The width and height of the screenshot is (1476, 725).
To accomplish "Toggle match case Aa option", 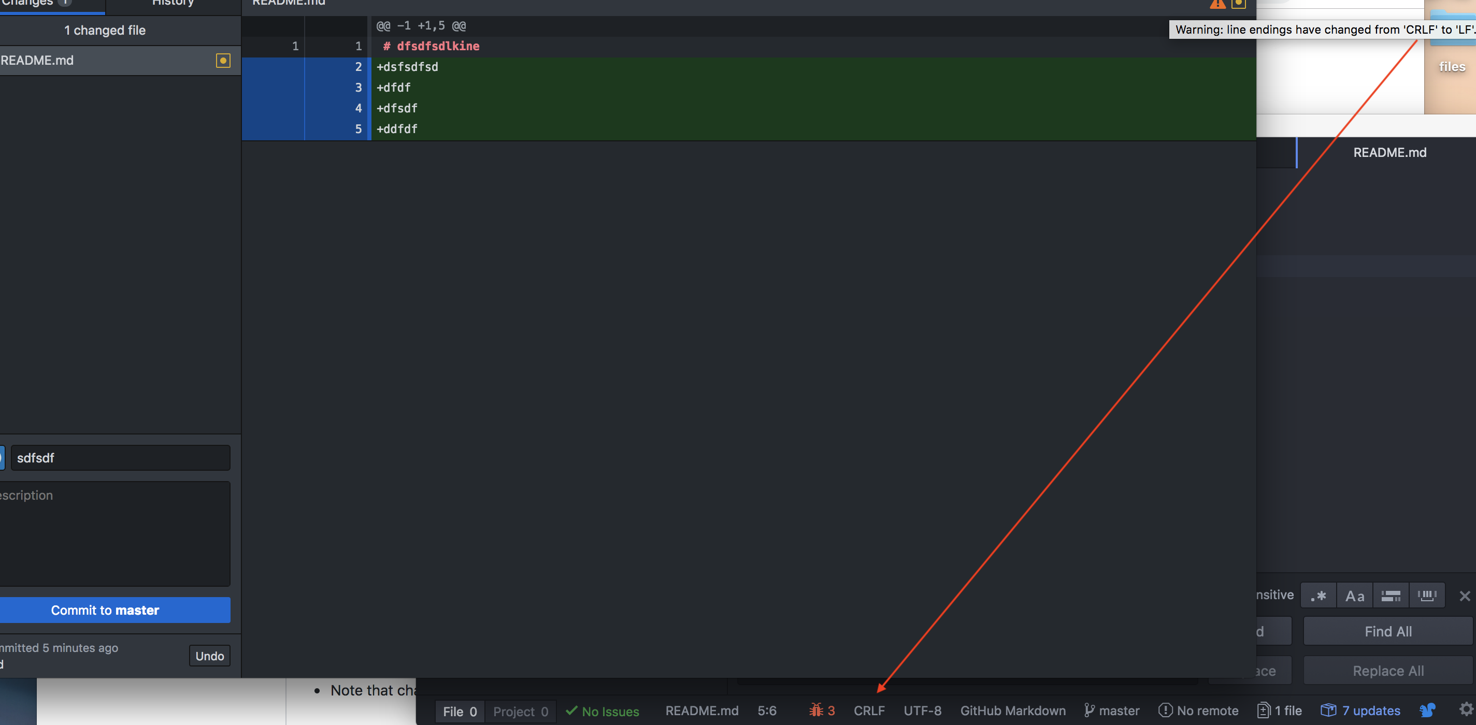I will 1355,596.
